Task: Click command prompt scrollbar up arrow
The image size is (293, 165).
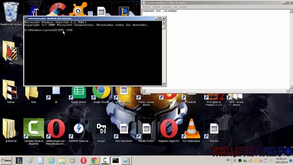Action: 163,22
